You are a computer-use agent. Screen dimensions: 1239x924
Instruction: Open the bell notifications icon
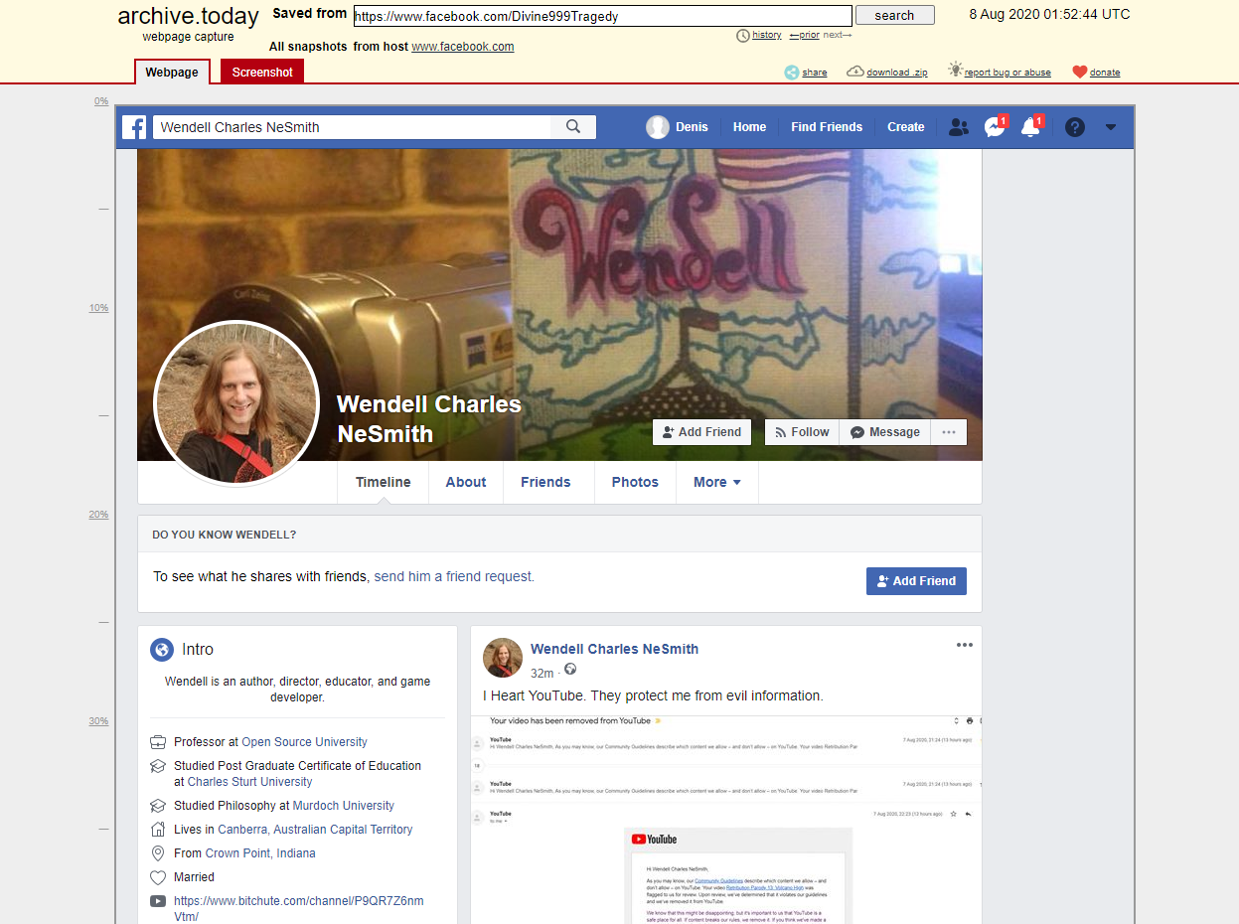coord(1030,126)
